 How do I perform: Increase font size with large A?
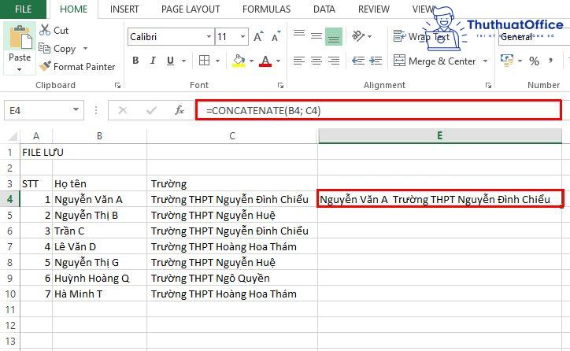point(258,37)
